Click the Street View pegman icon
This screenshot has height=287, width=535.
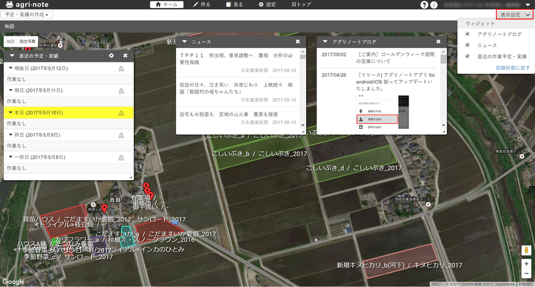click(526, 250)
